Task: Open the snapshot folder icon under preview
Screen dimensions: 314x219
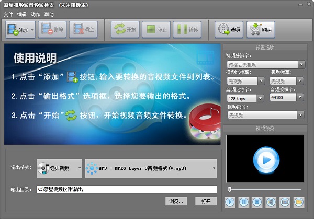Action: [x=298, y=201]
